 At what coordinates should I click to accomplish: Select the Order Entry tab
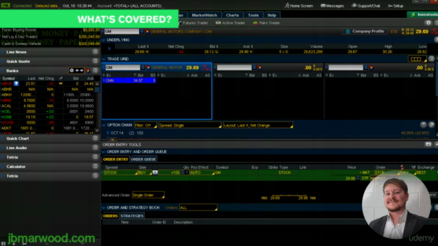click(x=116, y=159)
